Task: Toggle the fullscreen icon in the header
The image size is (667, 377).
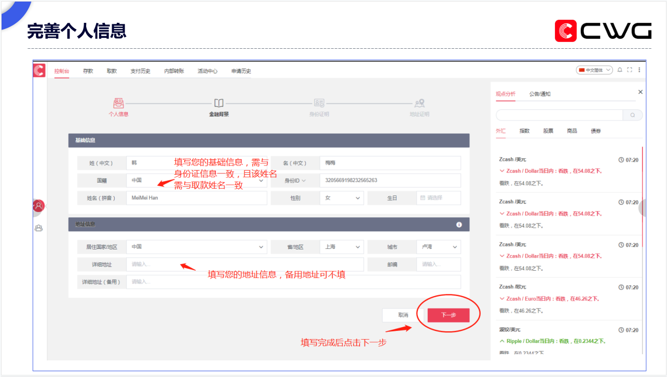Action: 630,70
